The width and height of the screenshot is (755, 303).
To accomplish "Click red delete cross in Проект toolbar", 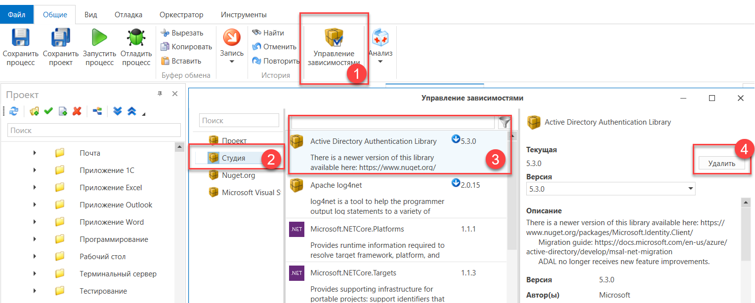I will click(x=77, y=111).
